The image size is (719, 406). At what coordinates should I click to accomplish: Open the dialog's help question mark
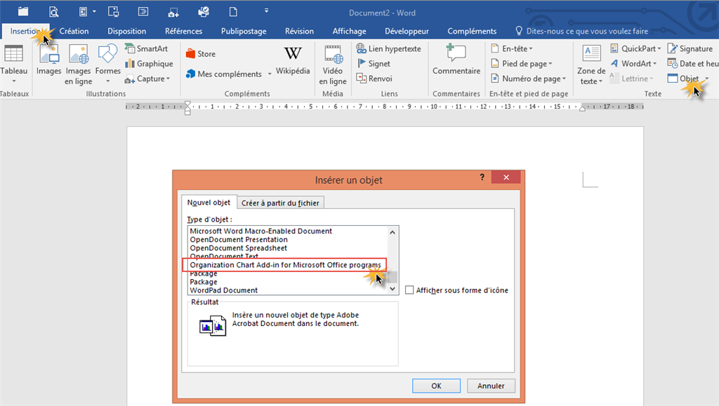482,177
